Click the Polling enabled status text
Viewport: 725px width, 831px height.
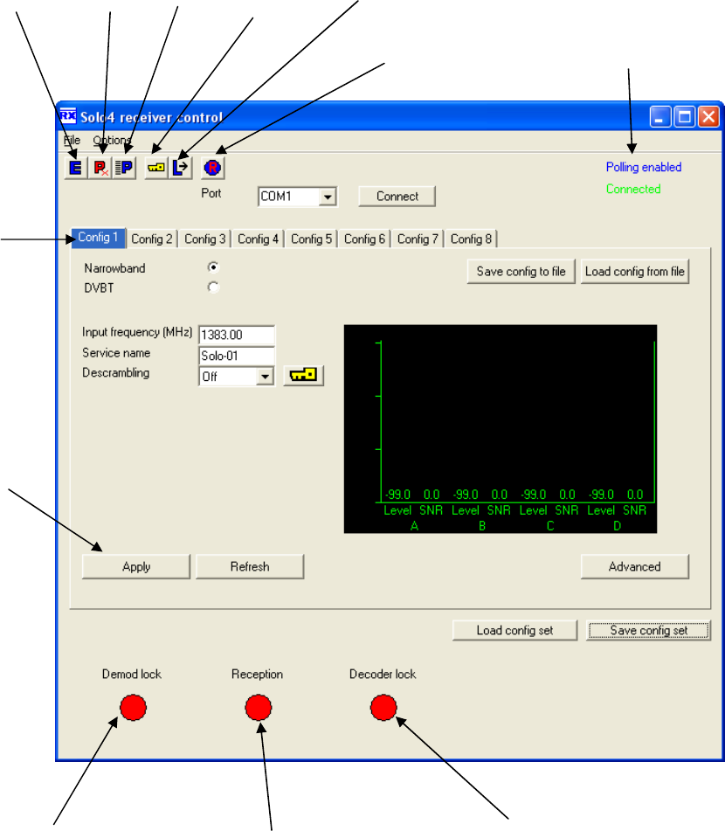click(644, 167)
